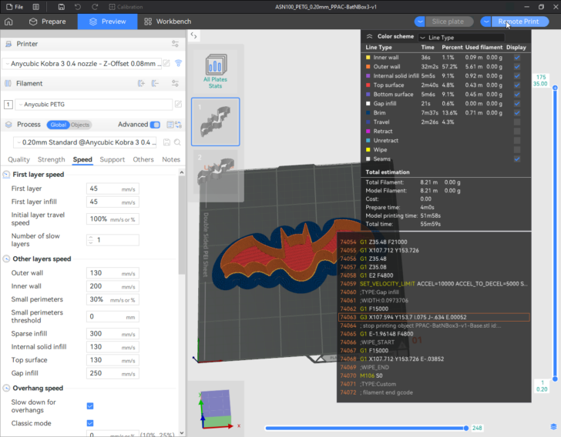
Task: Click the printer Wi-Fi connection icon
Action: (x=178, y=63)
